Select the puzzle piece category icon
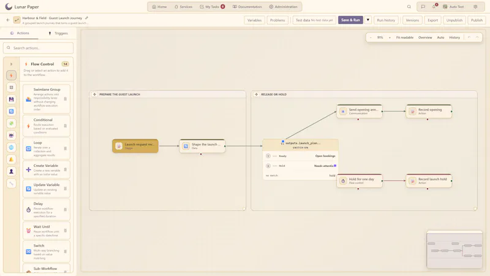The image size is (490, 276). tap(11, 123)
